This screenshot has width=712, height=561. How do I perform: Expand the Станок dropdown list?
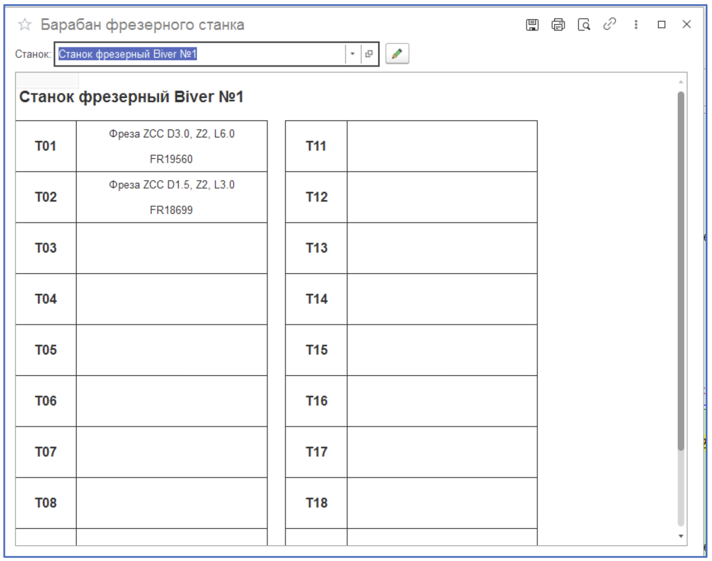(353, 54)
